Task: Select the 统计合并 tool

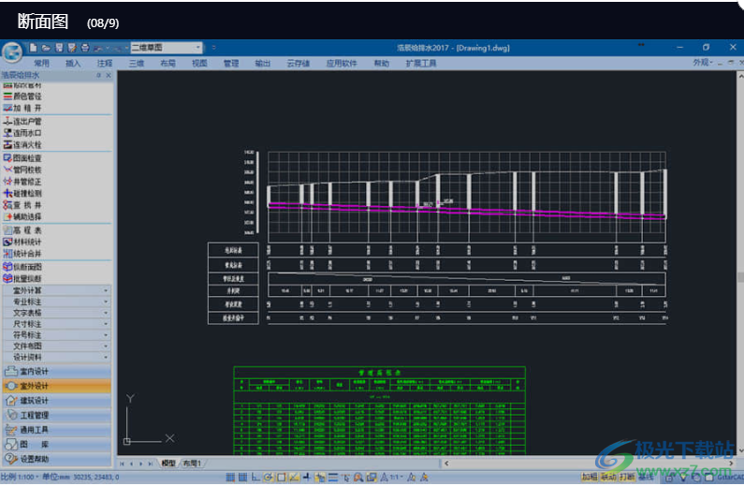Action: pyautogui.click(x=22, y=254)
